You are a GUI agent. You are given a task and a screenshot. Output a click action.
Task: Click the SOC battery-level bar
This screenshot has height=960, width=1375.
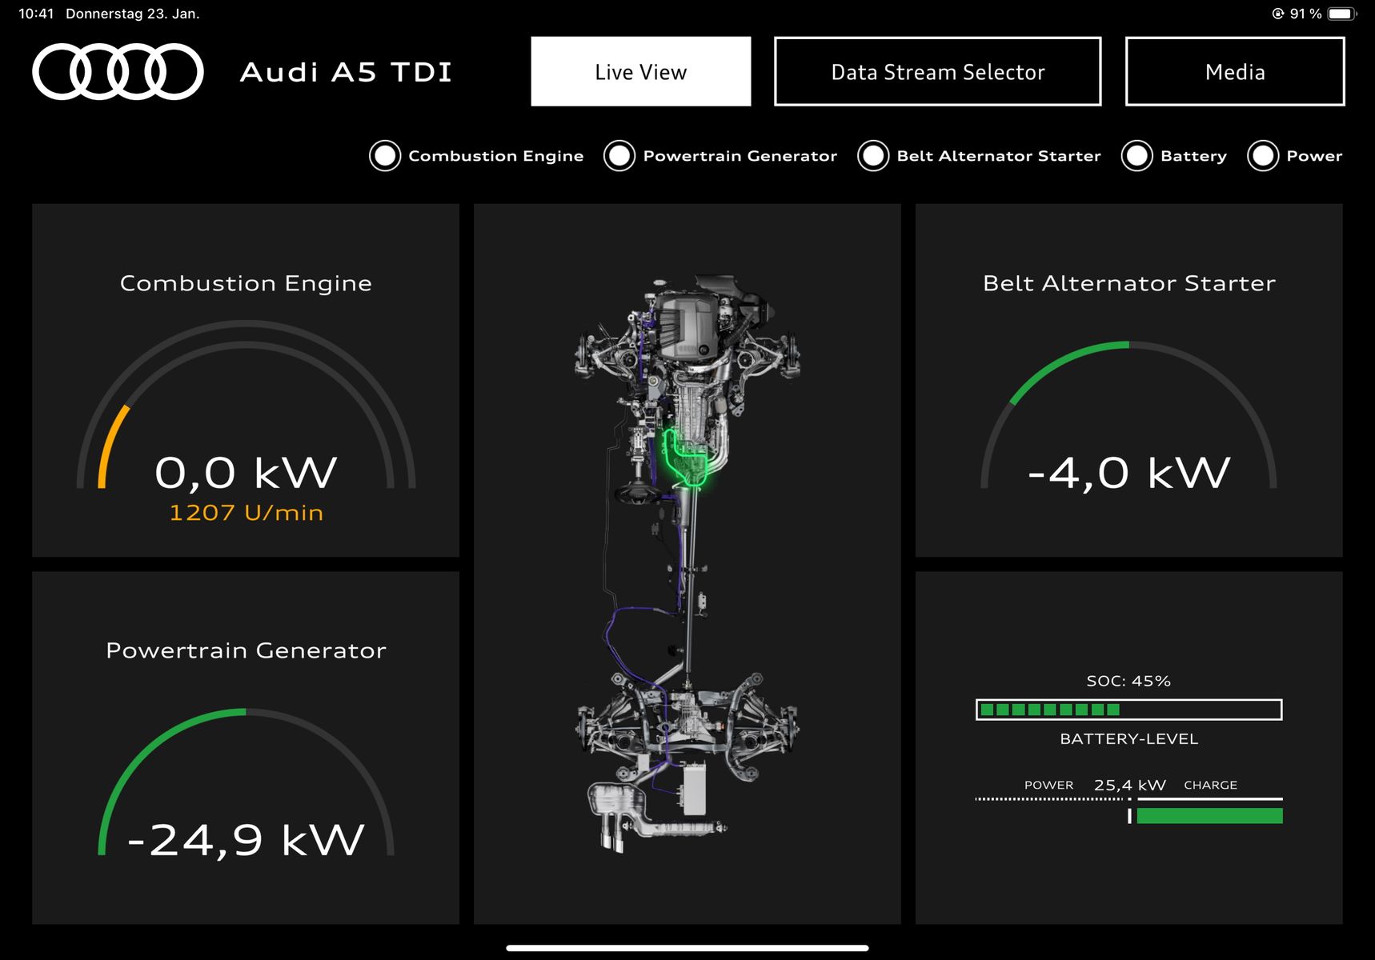tap(1128, 710)
